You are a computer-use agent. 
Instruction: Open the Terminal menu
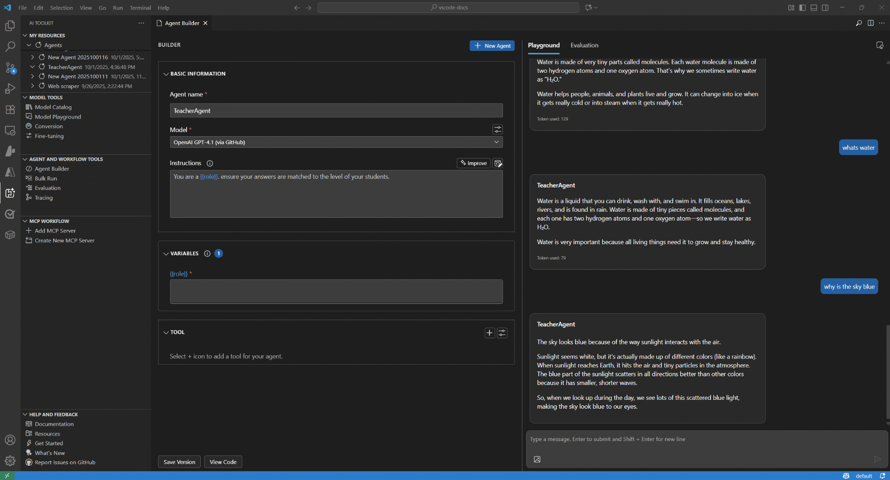point(140,7)
